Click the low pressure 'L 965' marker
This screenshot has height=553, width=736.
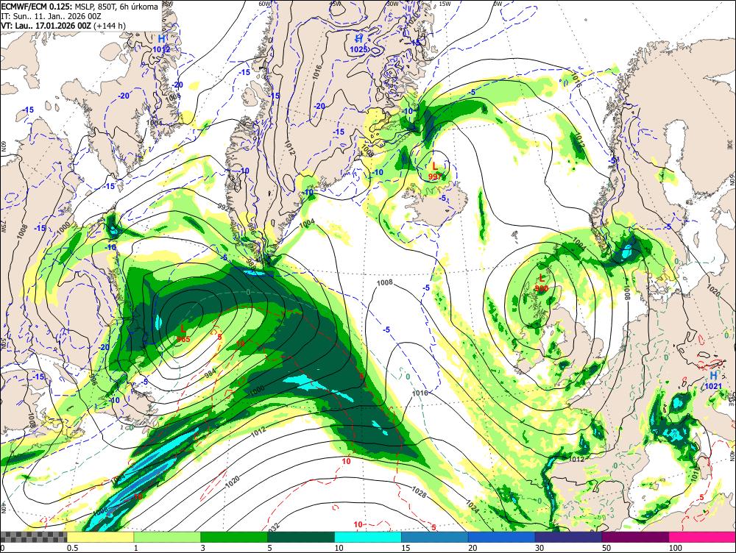tap(183, 333)
